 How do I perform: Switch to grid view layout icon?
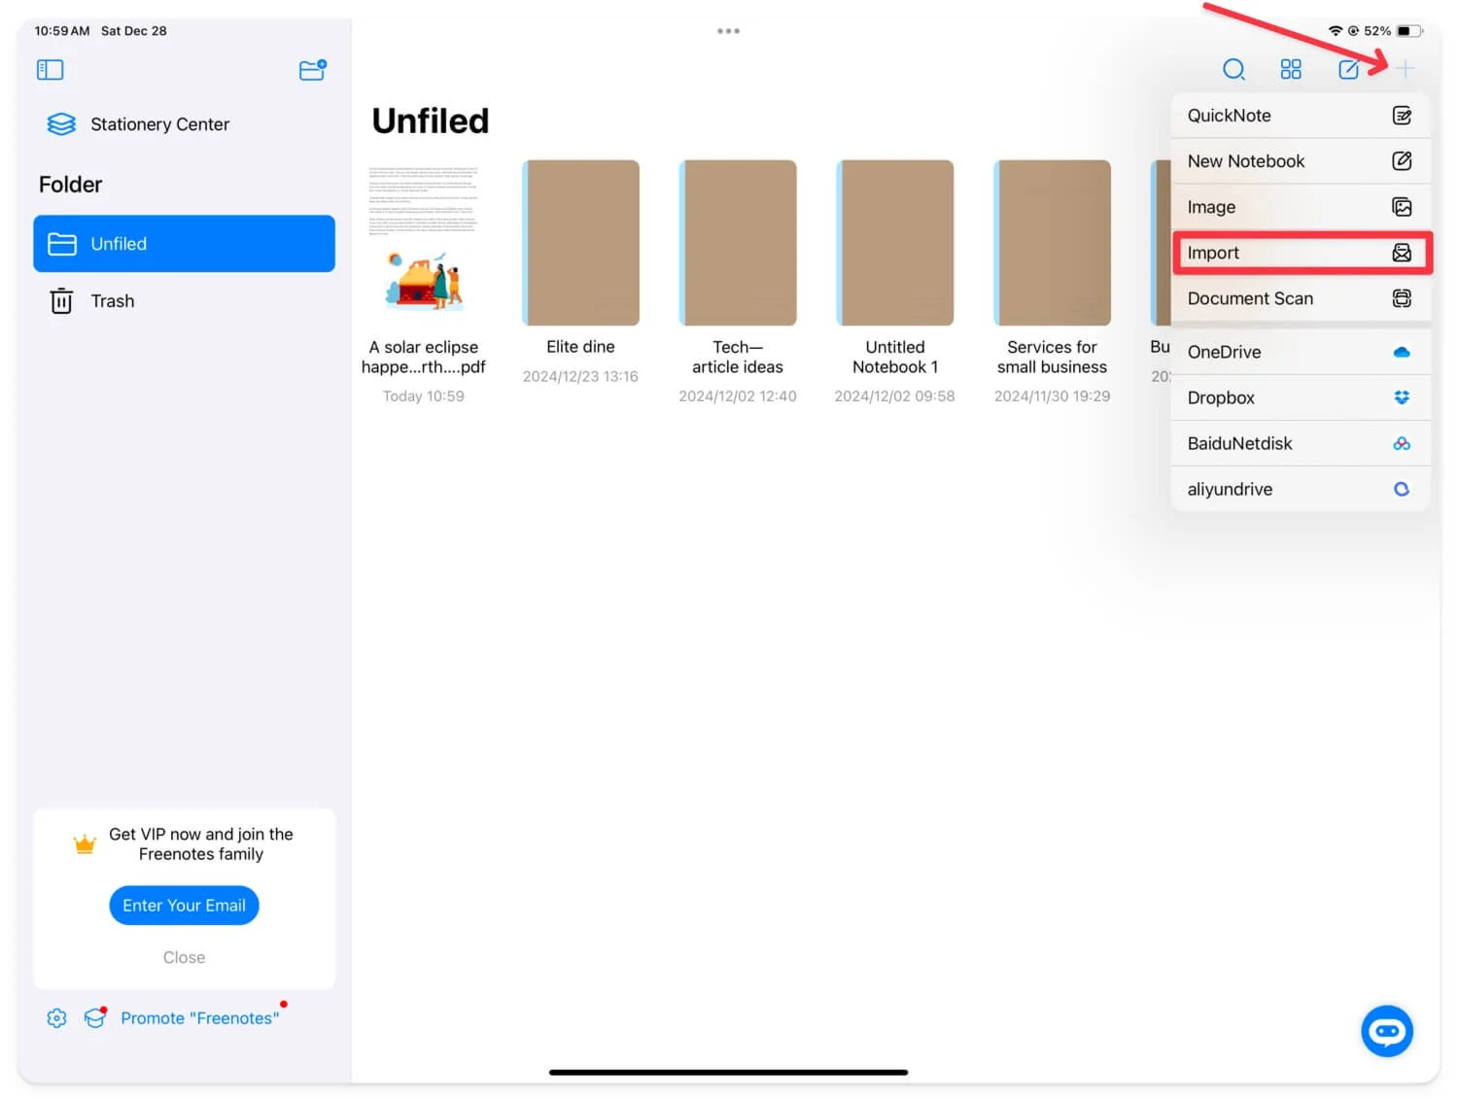pos(1290,69)
